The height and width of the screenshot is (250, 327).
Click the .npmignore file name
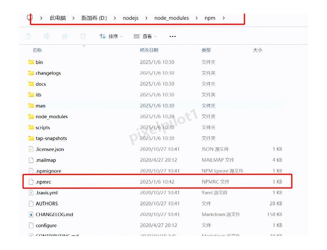[x=49, y=171]
